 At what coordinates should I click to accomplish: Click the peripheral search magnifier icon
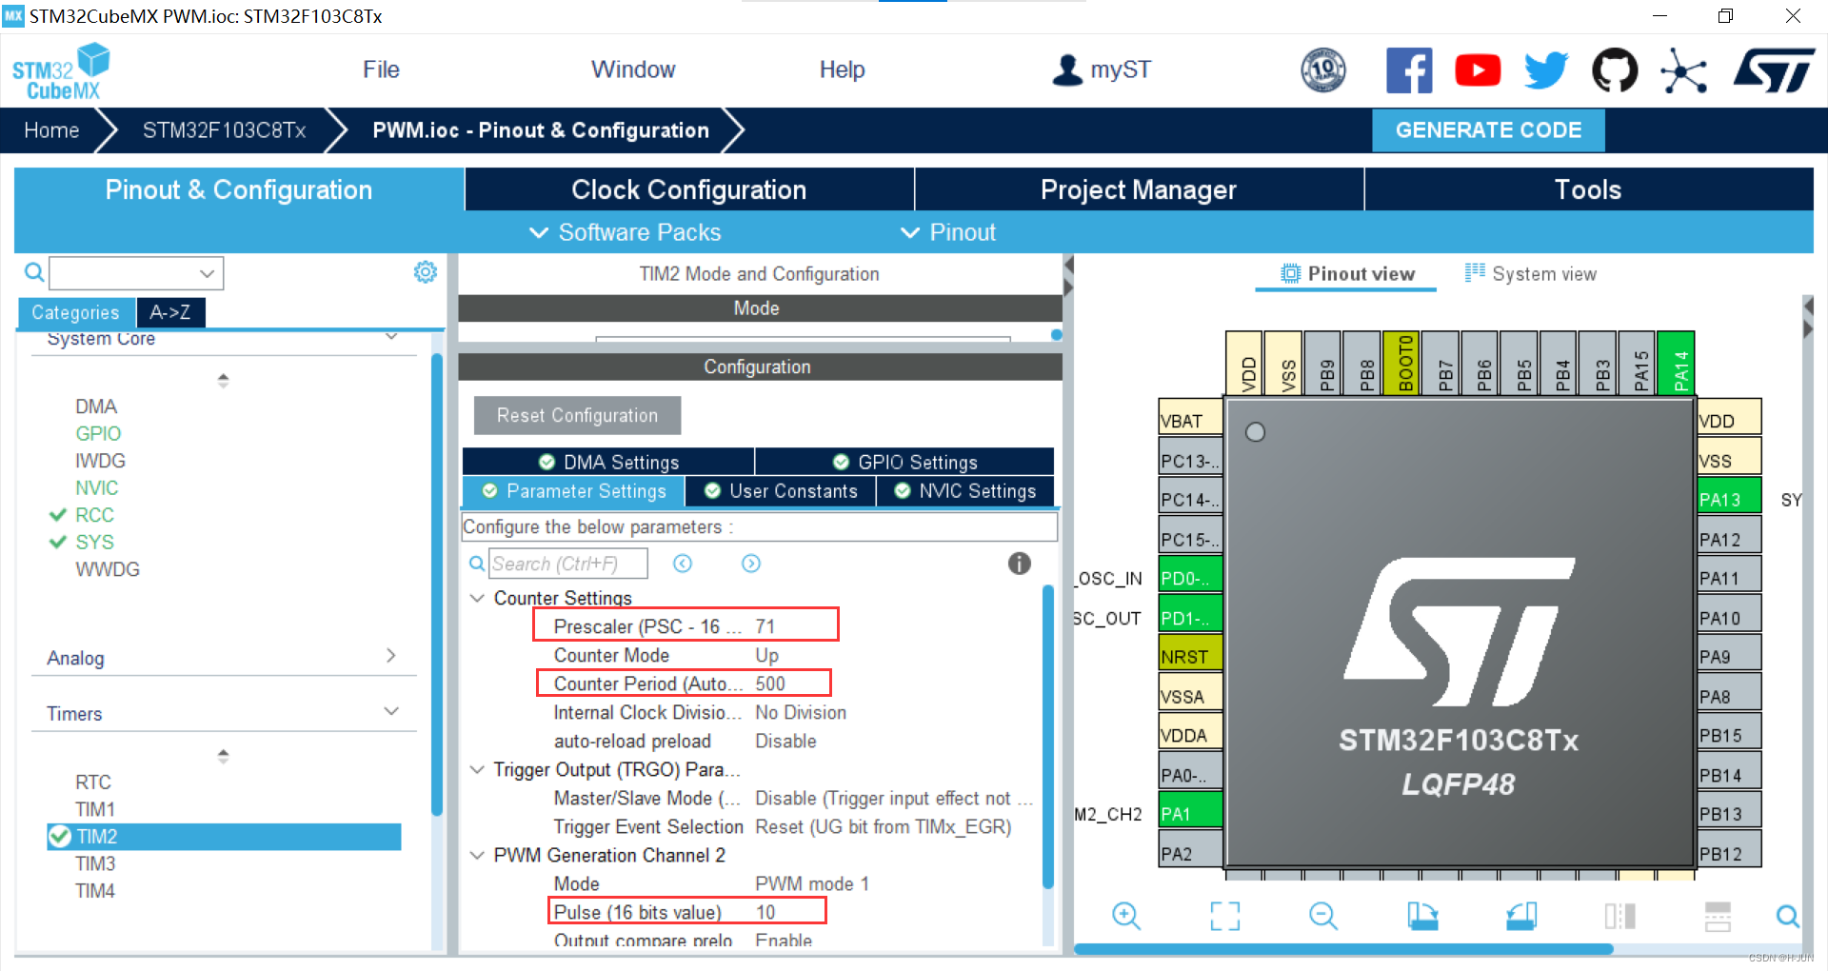pyautogui.click(x=34, y=273)
